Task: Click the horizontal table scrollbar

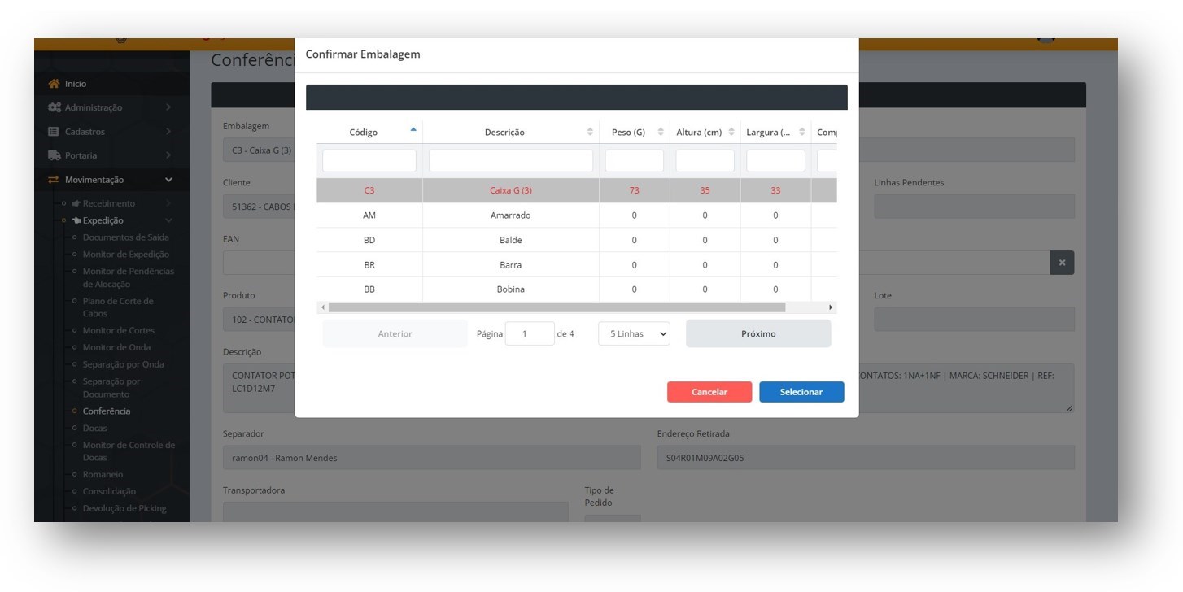Action: (557, 307)
